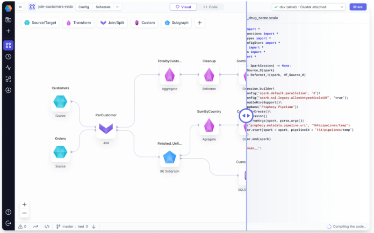Open project browser icon in sidebar

click(x=8, y=20)
